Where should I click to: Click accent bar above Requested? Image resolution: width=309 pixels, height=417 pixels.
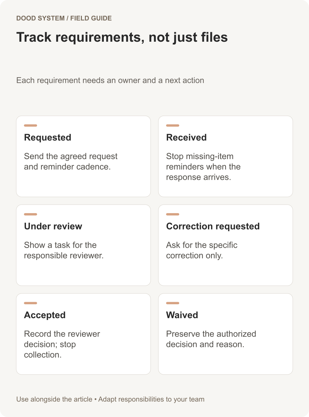[31, 125]
